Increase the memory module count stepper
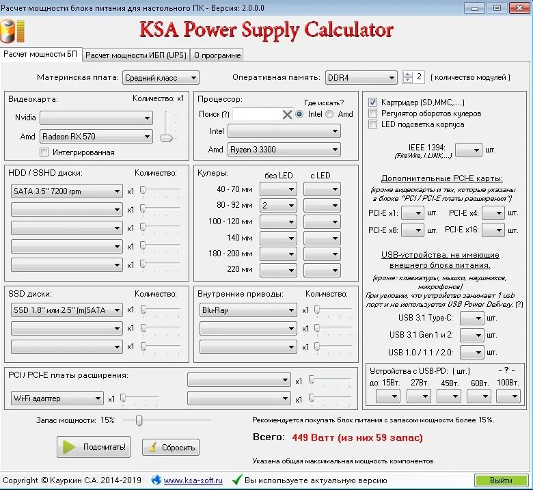The width and height of the screenshot is (533, 490). 407,74
